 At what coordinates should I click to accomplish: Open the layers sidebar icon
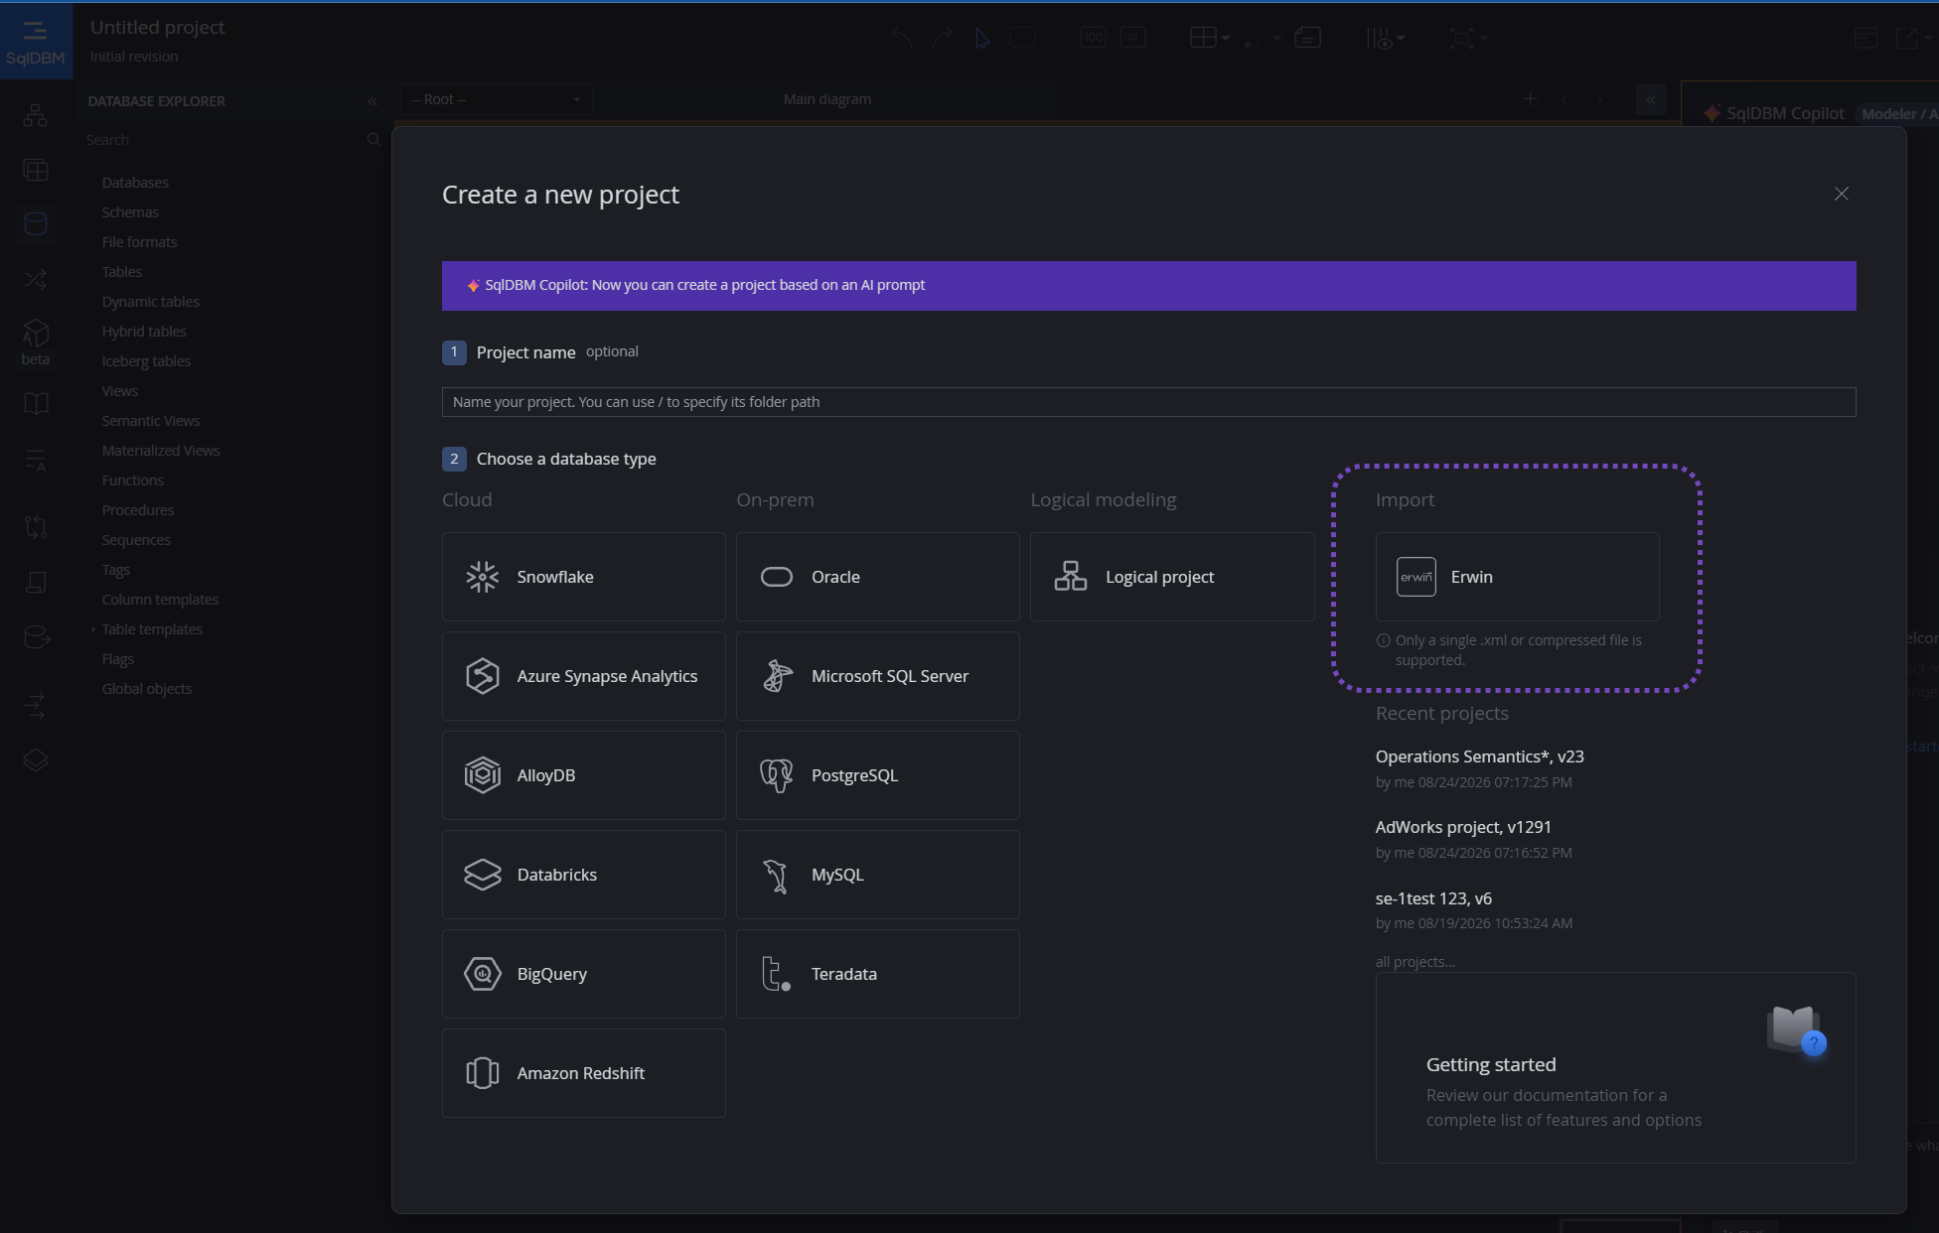[36, 760]
